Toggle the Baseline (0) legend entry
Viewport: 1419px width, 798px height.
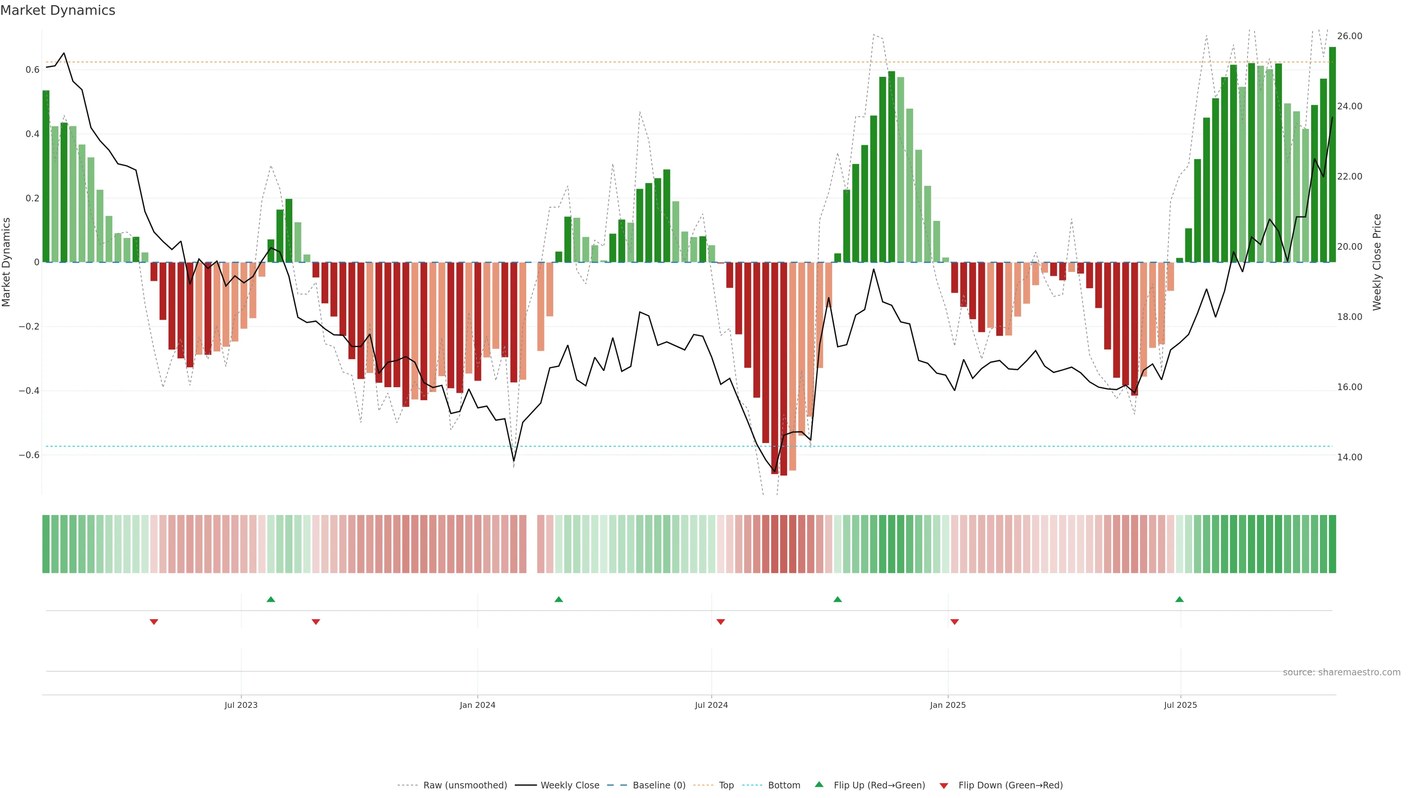(x=659, y=785)
